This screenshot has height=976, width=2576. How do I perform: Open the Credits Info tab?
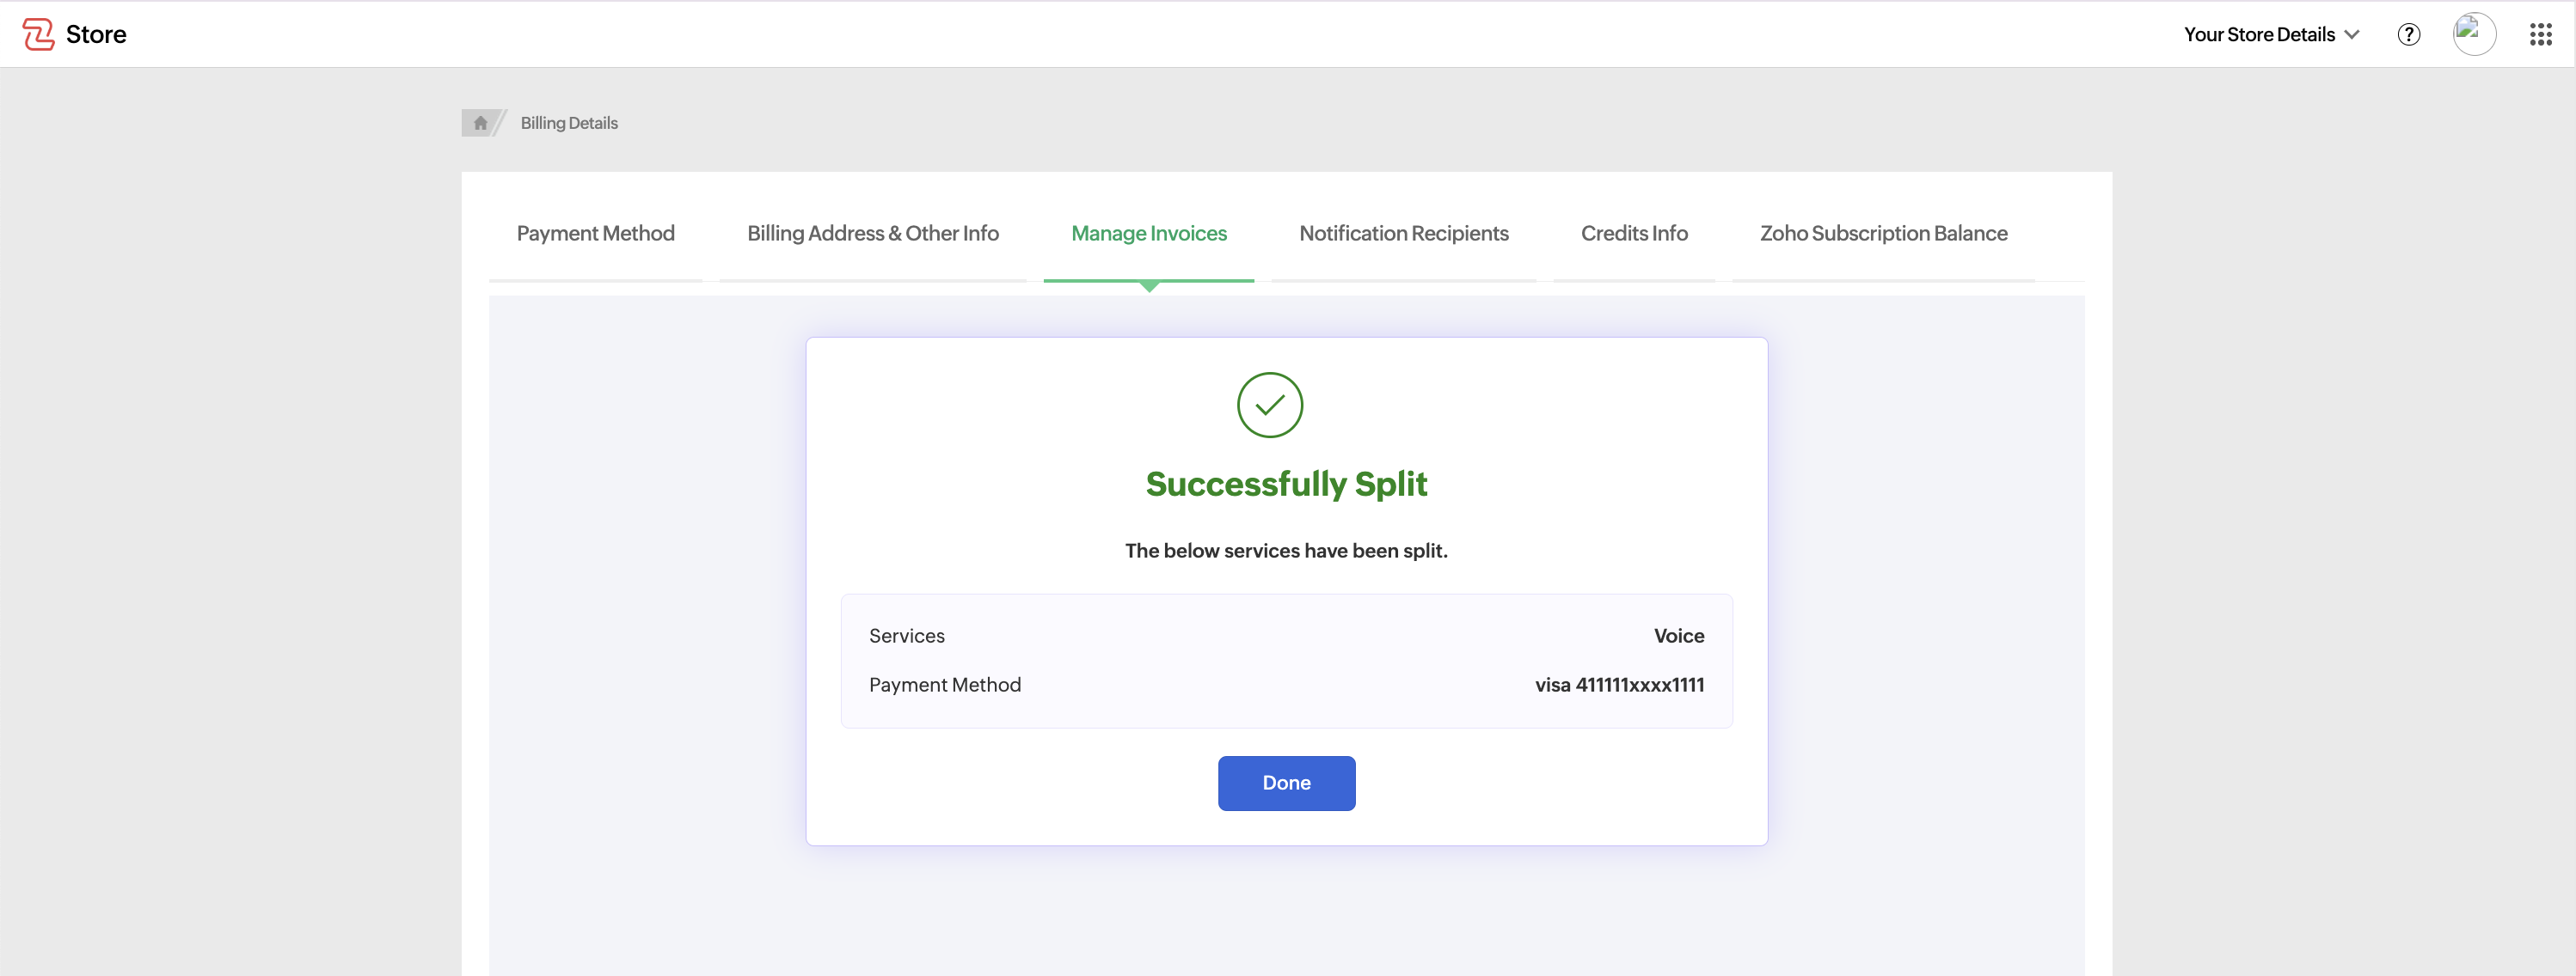tap(1633, 233)
